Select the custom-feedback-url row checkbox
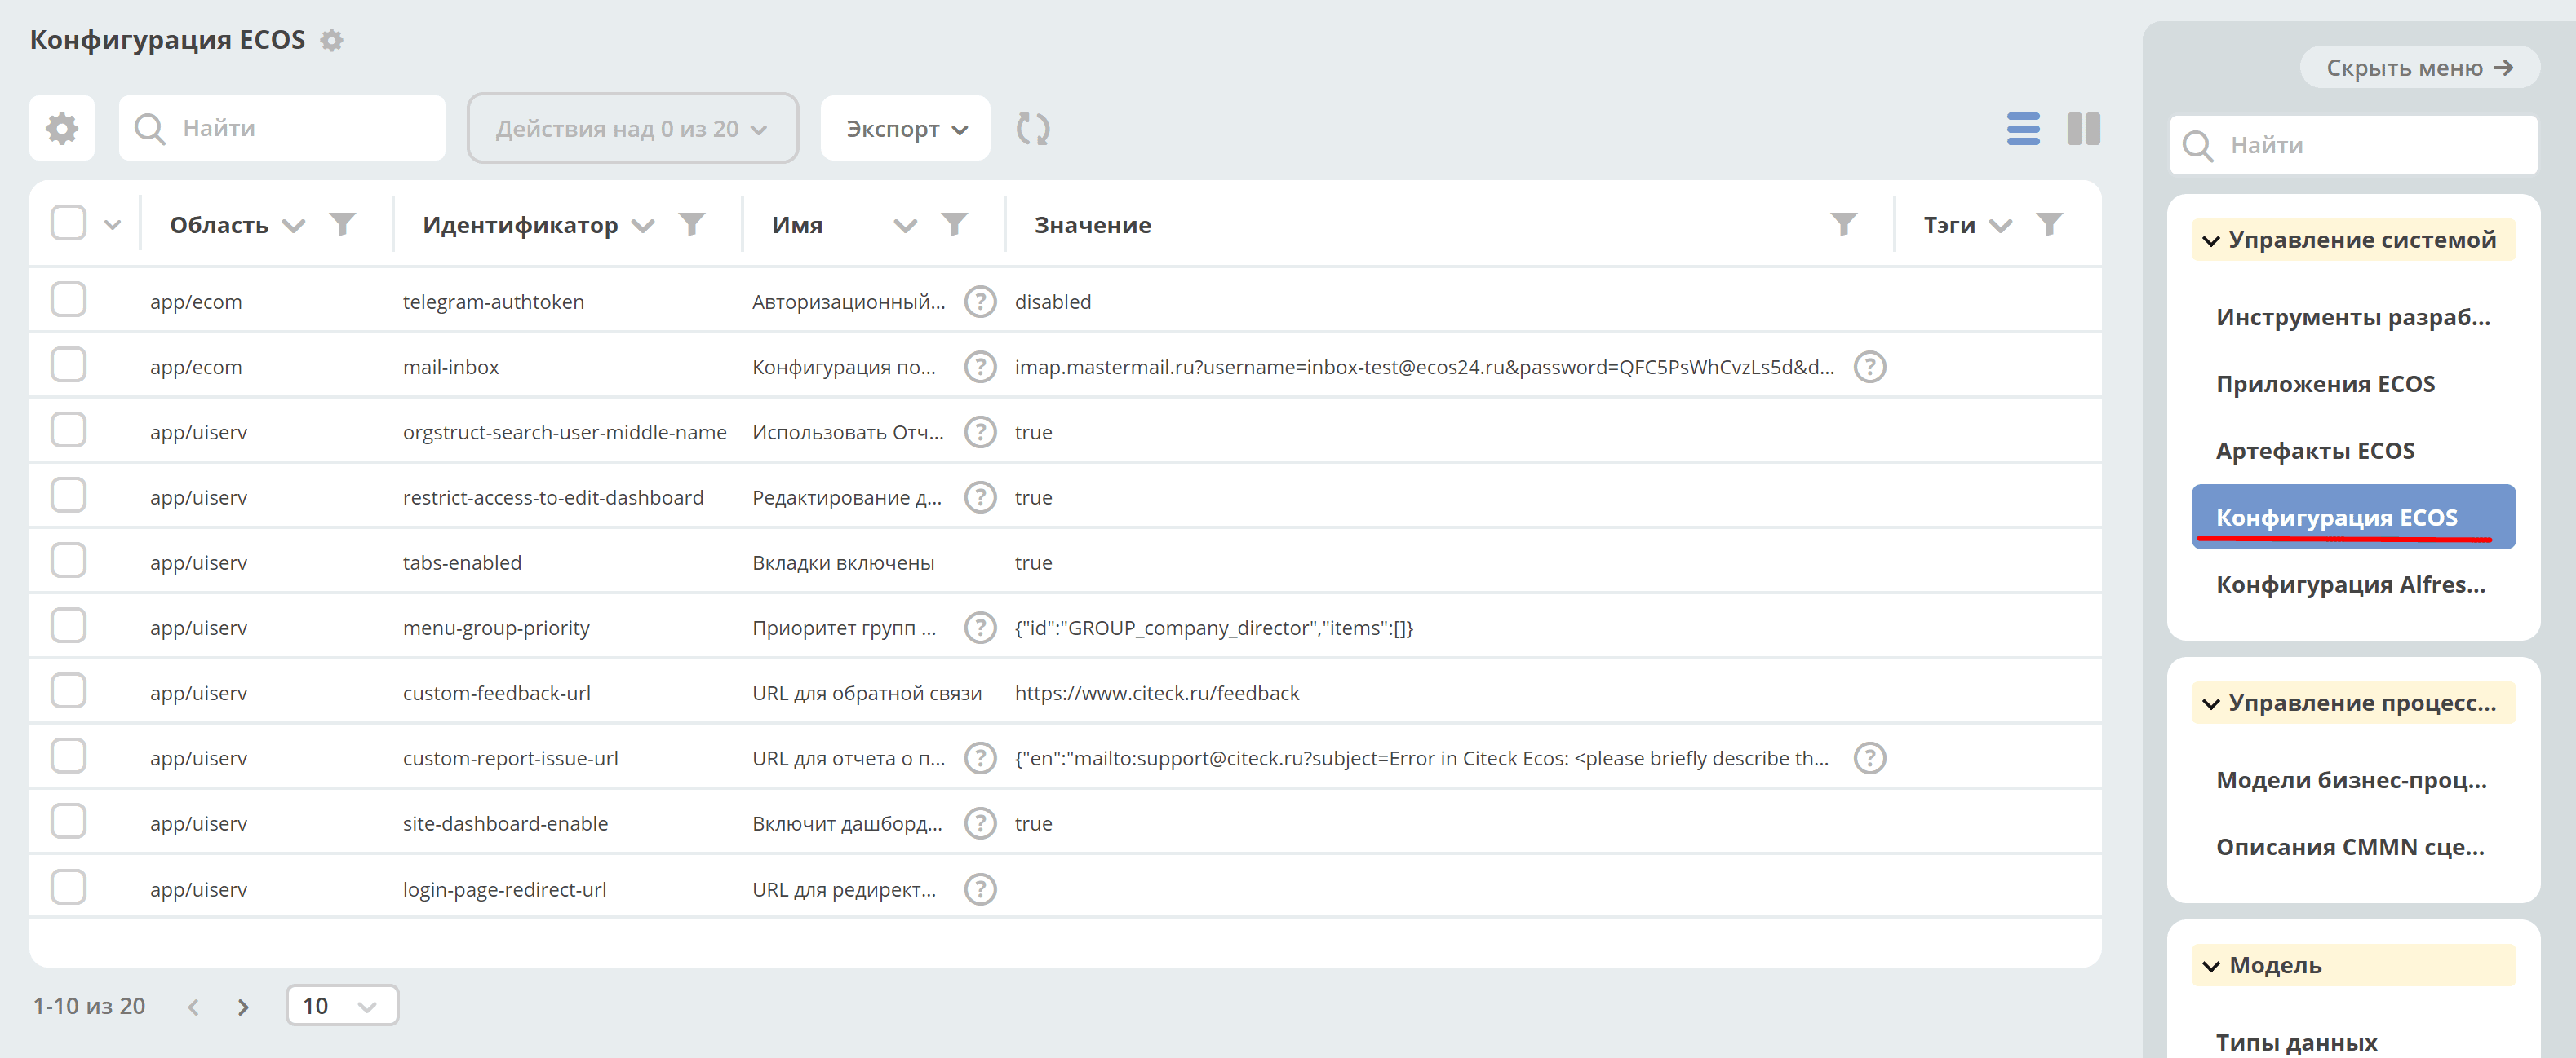This screenshot has height=1058, width=2576. [x=68, y=690]
